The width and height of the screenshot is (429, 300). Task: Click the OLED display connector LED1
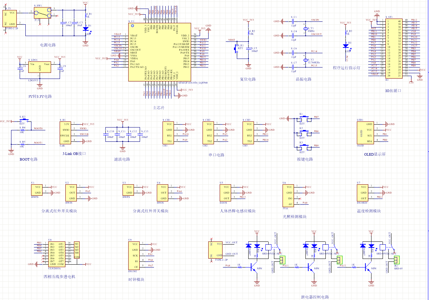point(364,132)
